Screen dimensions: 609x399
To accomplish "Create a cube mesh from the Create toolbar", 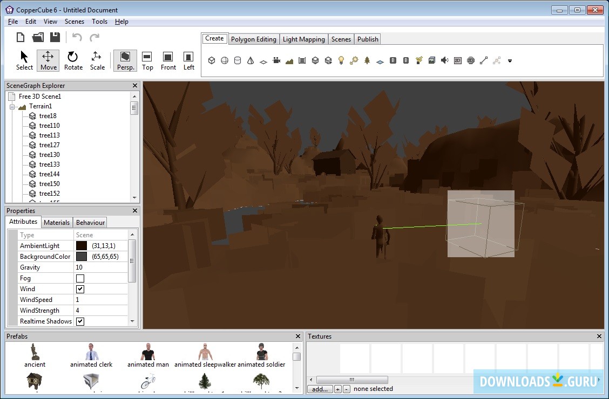I will coord(212,60).
